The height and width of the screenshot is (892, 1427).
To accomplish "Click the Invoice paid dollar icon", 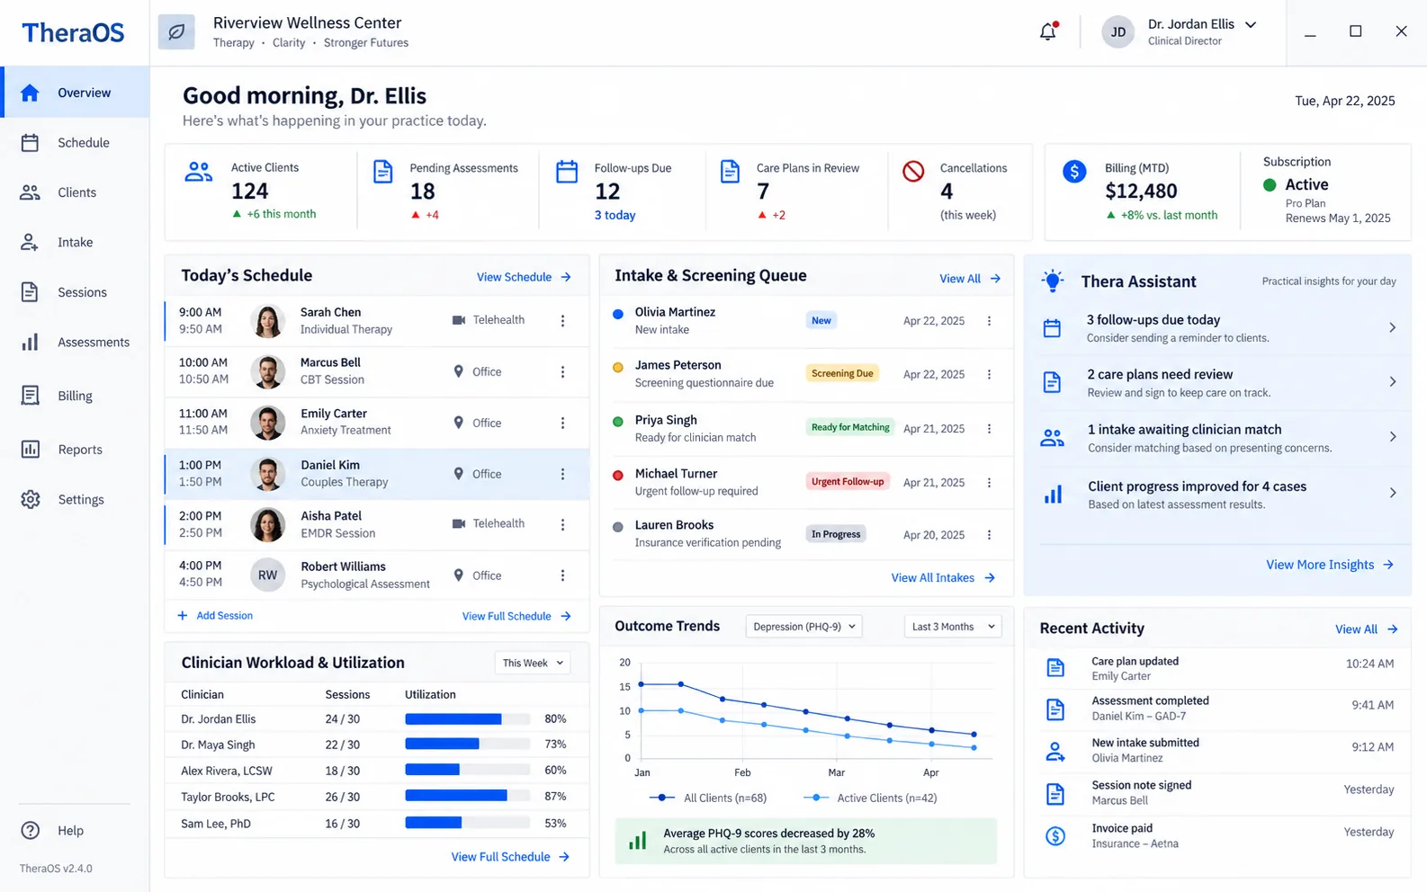I will pyautogui.click(x=1055, y=836).
